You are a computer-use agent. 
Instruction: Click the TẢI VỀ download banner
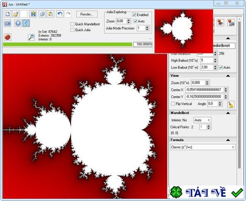tap(206, 192)
